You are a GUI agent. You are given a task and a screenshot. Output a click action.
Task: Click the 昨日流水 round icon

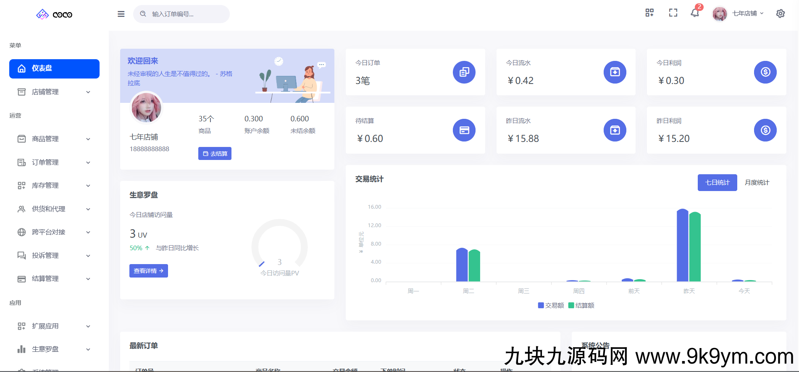tap(615, 130)
